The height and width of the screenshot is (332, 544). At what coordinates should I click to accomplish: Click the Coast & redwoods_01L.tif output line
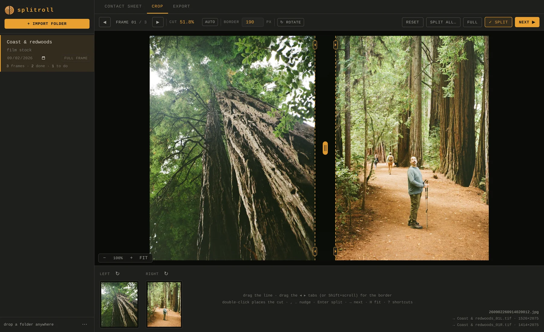pyautogui.click(x=495, y=318)
